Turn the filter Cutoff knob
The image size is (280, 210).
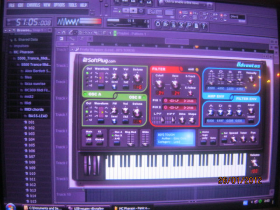tap(160, 84)
